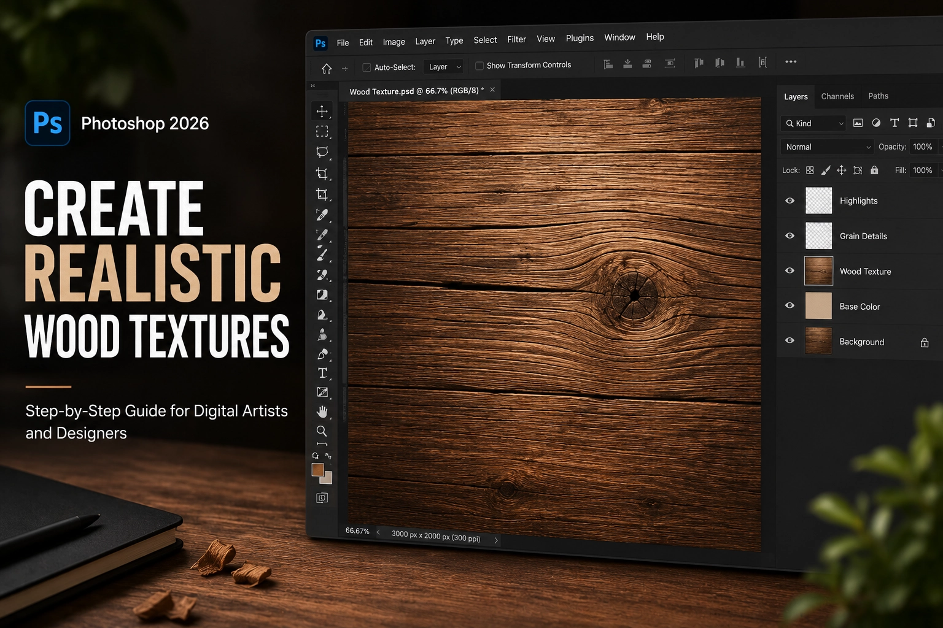
Task: Swap foreground and background colors
Action: pos(328,456)
